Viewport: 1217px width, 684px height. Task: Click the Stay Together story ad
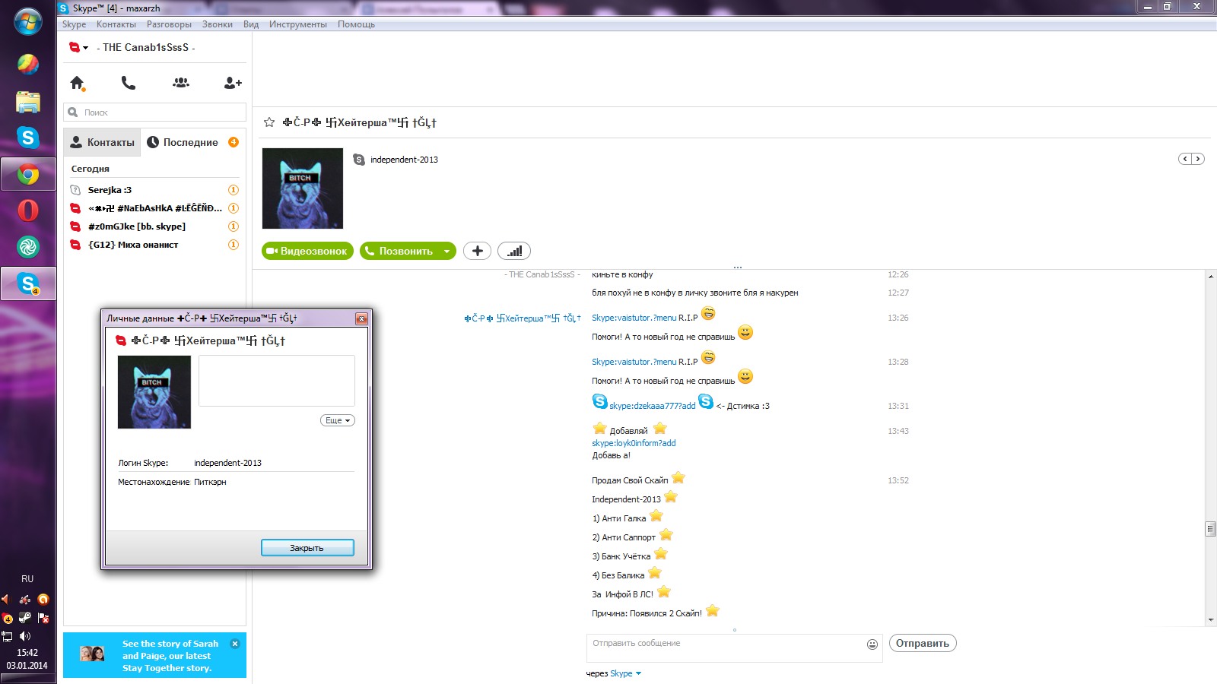pos(154,655)
